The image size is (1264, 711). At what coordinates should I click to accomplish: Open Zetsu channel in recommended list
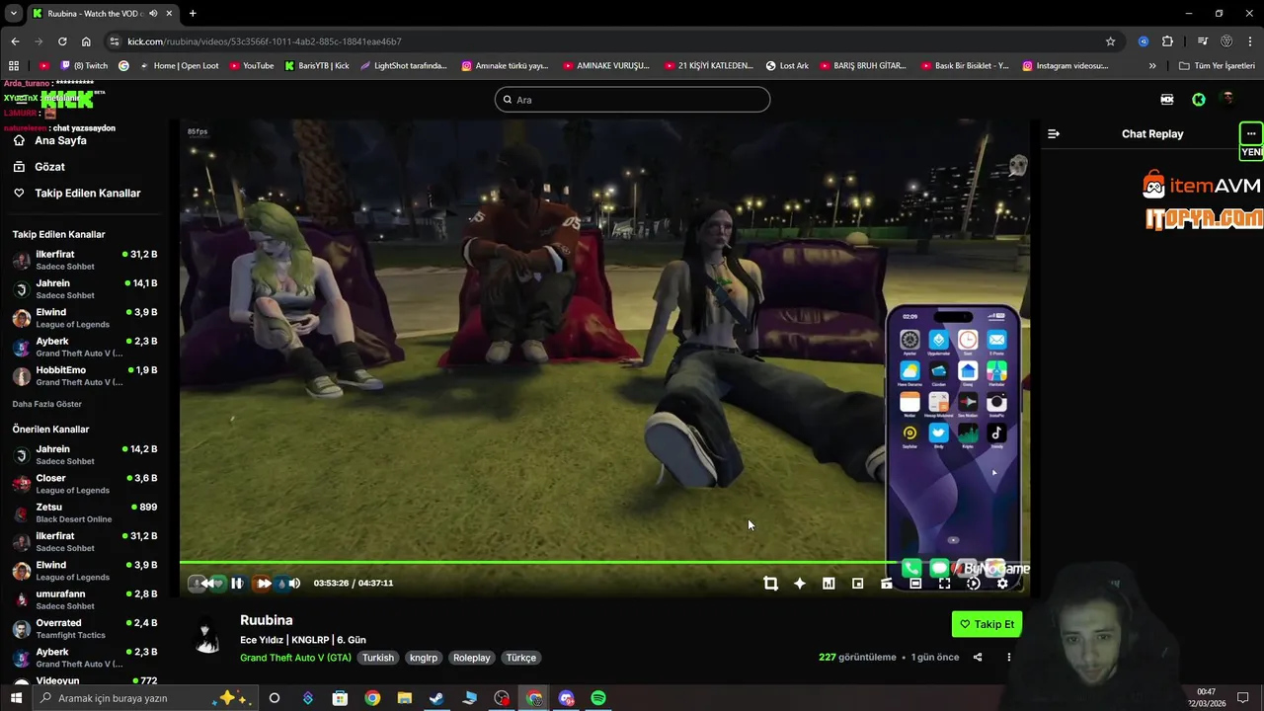(x=85, y=513)
